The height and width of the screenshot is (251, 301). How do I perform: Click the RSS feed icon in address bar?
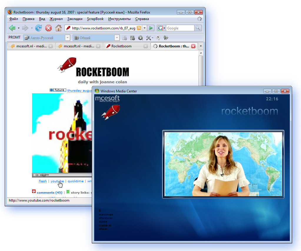(139, 28)
